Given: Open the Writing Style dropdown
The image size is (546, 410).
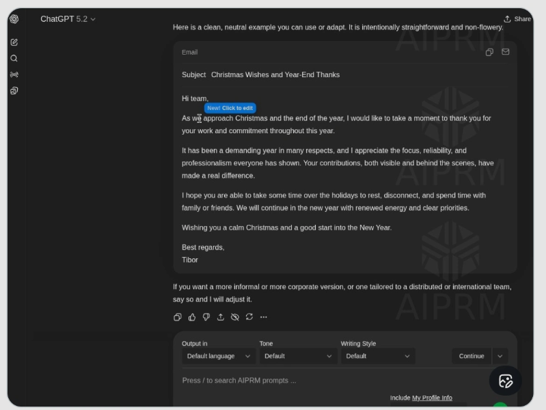Looking at the screenshot, I should point(378,356).
